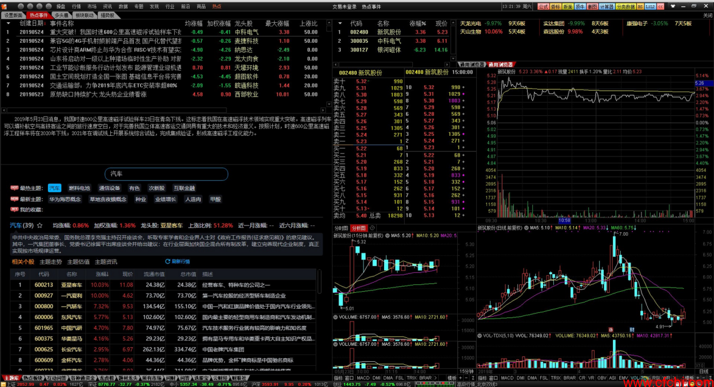Open the 版面 toolbar button

(x=568, y=7)
